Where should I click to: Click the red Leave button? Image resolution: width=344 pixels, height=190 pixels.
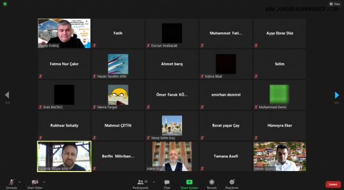[x=333, y=184]
